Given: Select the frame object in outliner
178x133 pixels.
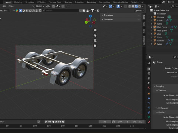Looking at the screenshot, I should pos(160,20).
